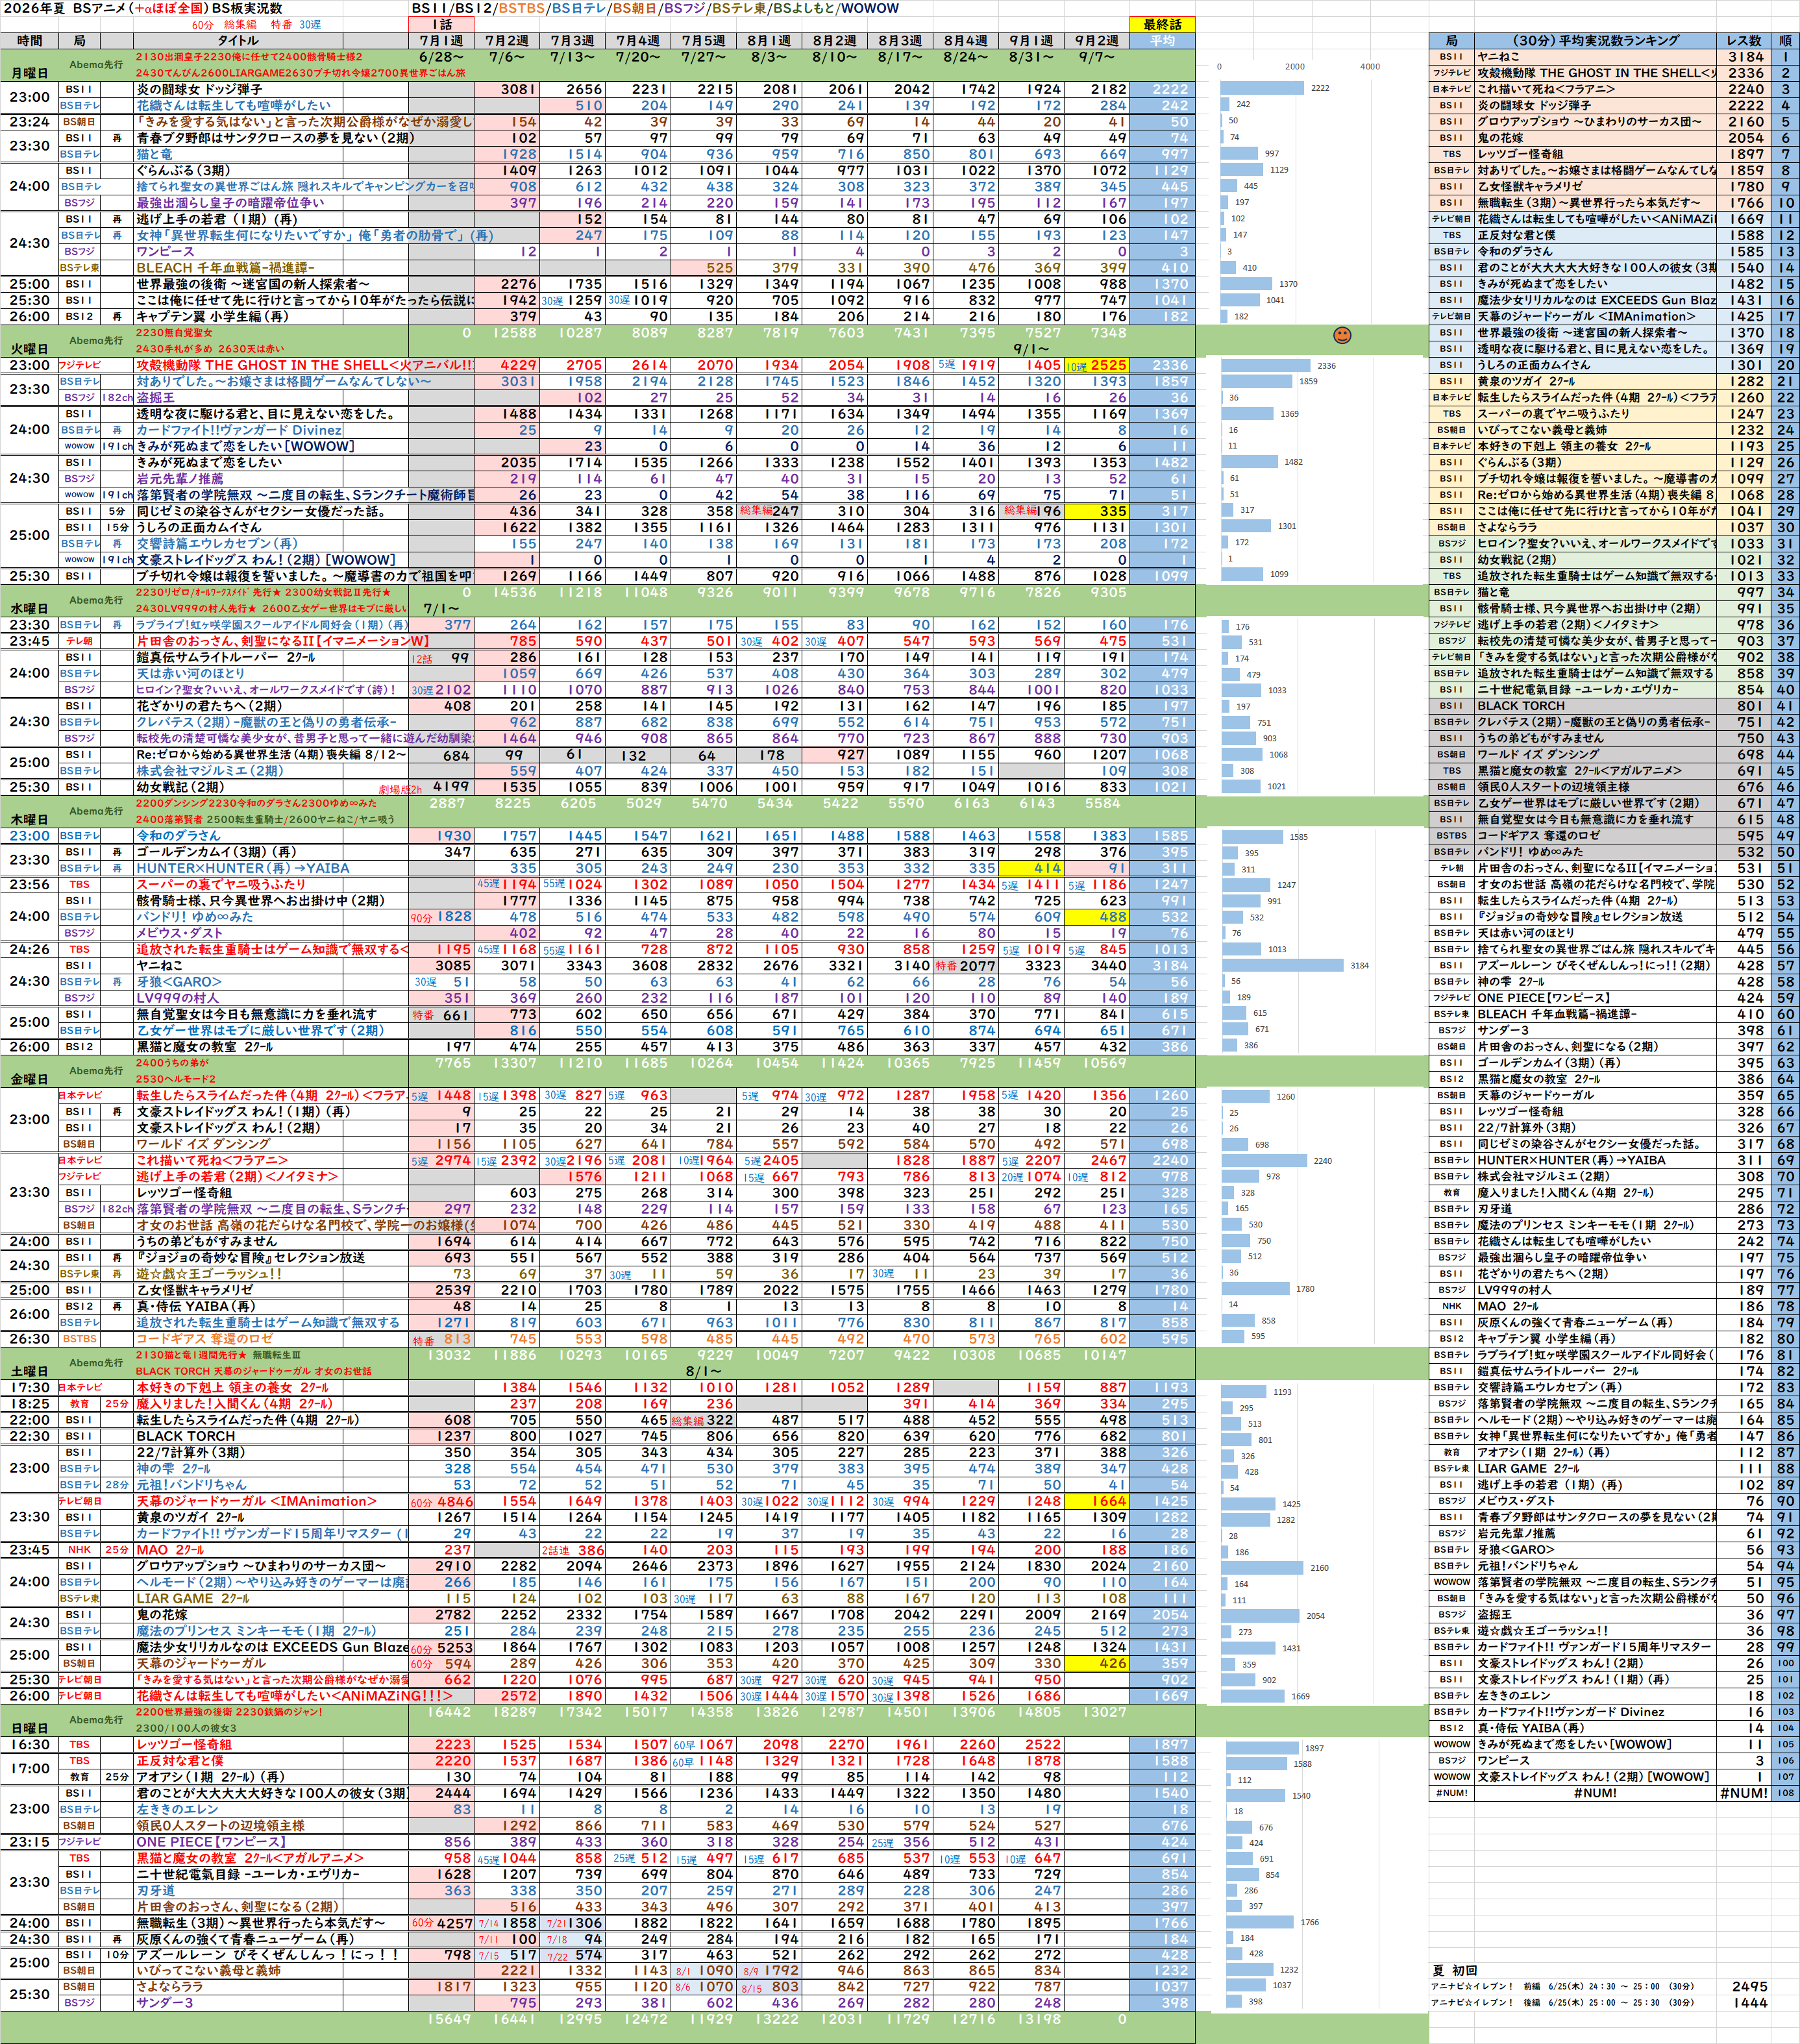Click the orange smiley face icon

pos(1342,335)
